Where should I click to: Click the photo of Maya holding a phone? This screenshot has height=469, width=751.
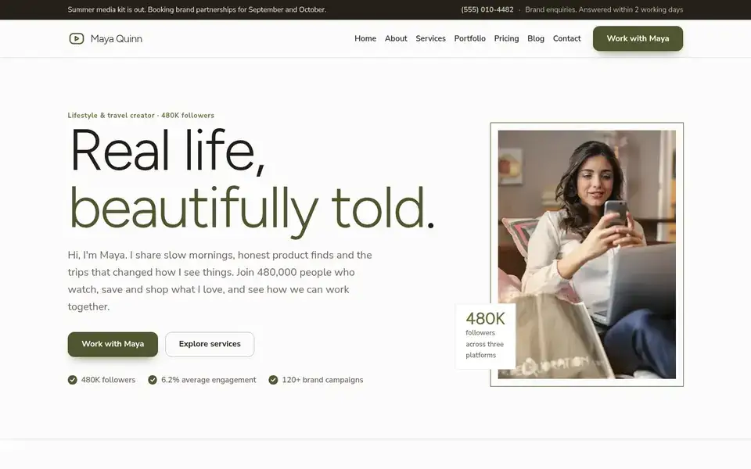point(587,255)
